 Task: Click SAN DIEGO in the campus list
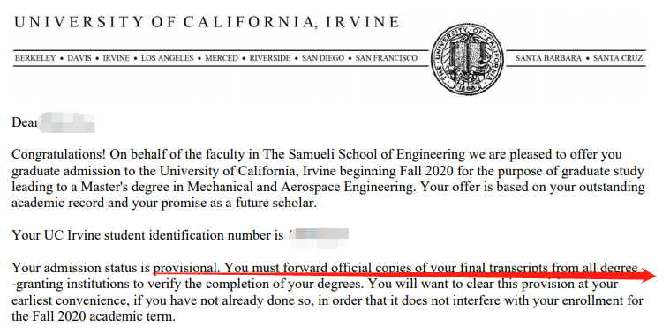pyautogui.click(x=323, y=58)
